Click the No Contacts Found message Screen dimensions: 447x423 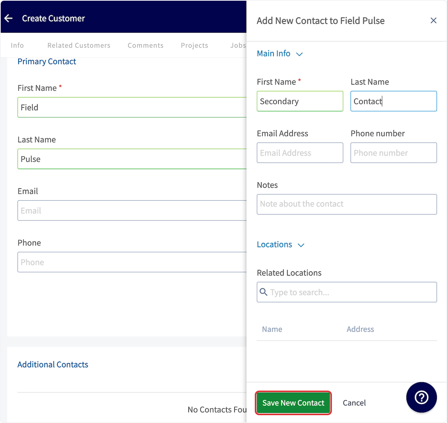click(217, 410)
